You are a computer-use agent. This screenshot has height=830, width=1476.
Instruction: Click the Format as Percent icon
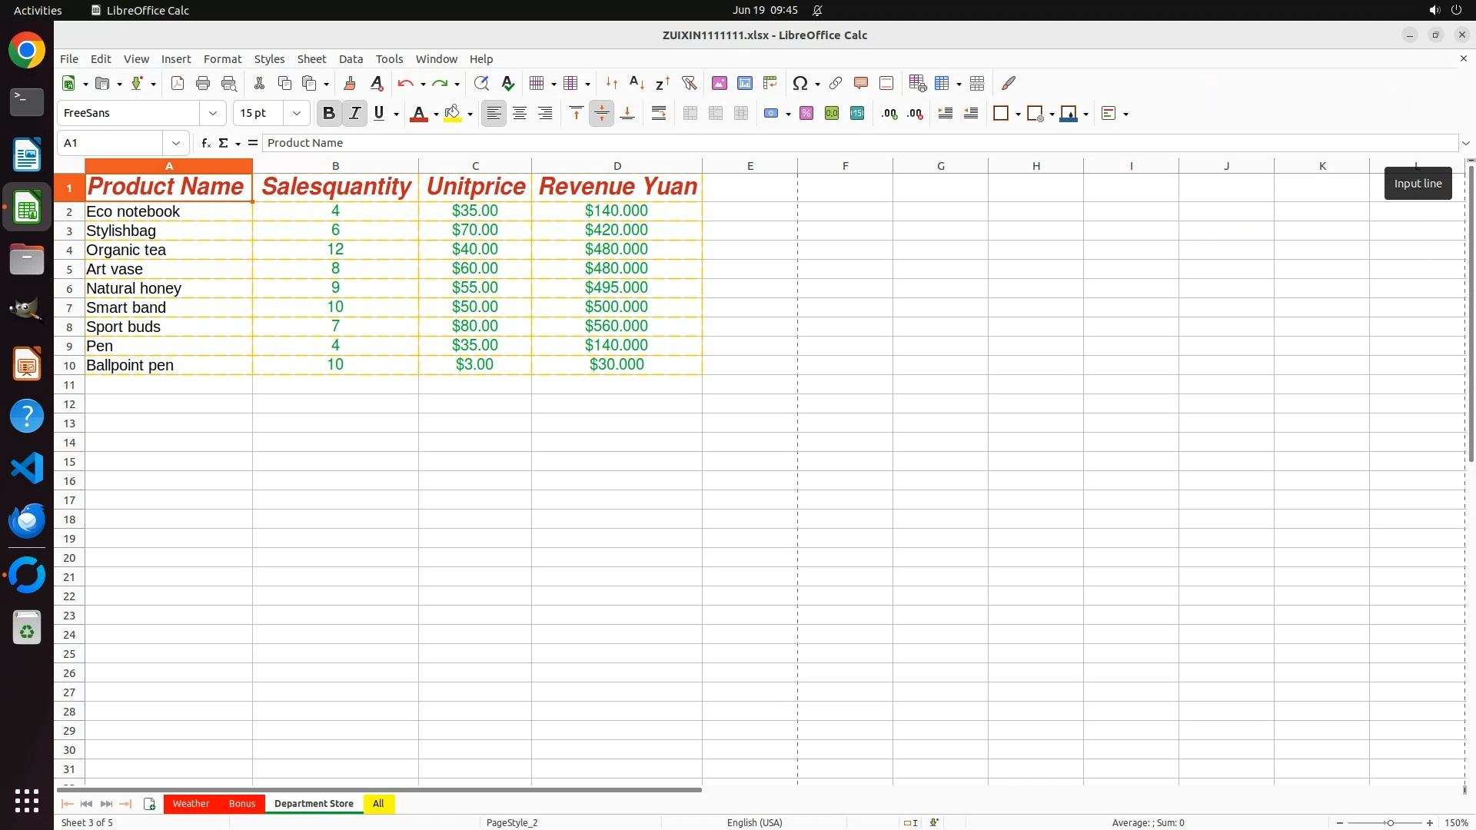pyautogui.click(x=806, y=114)
